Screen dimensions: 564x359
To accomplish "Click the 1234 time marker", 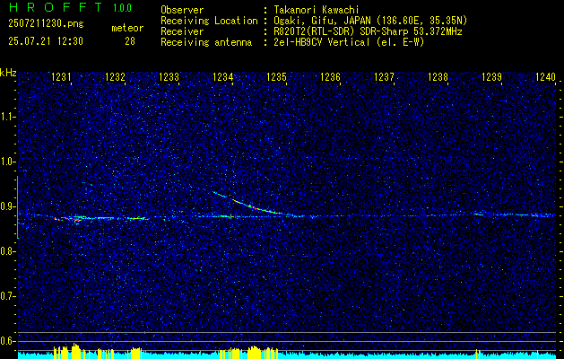I will click(222, 76).
